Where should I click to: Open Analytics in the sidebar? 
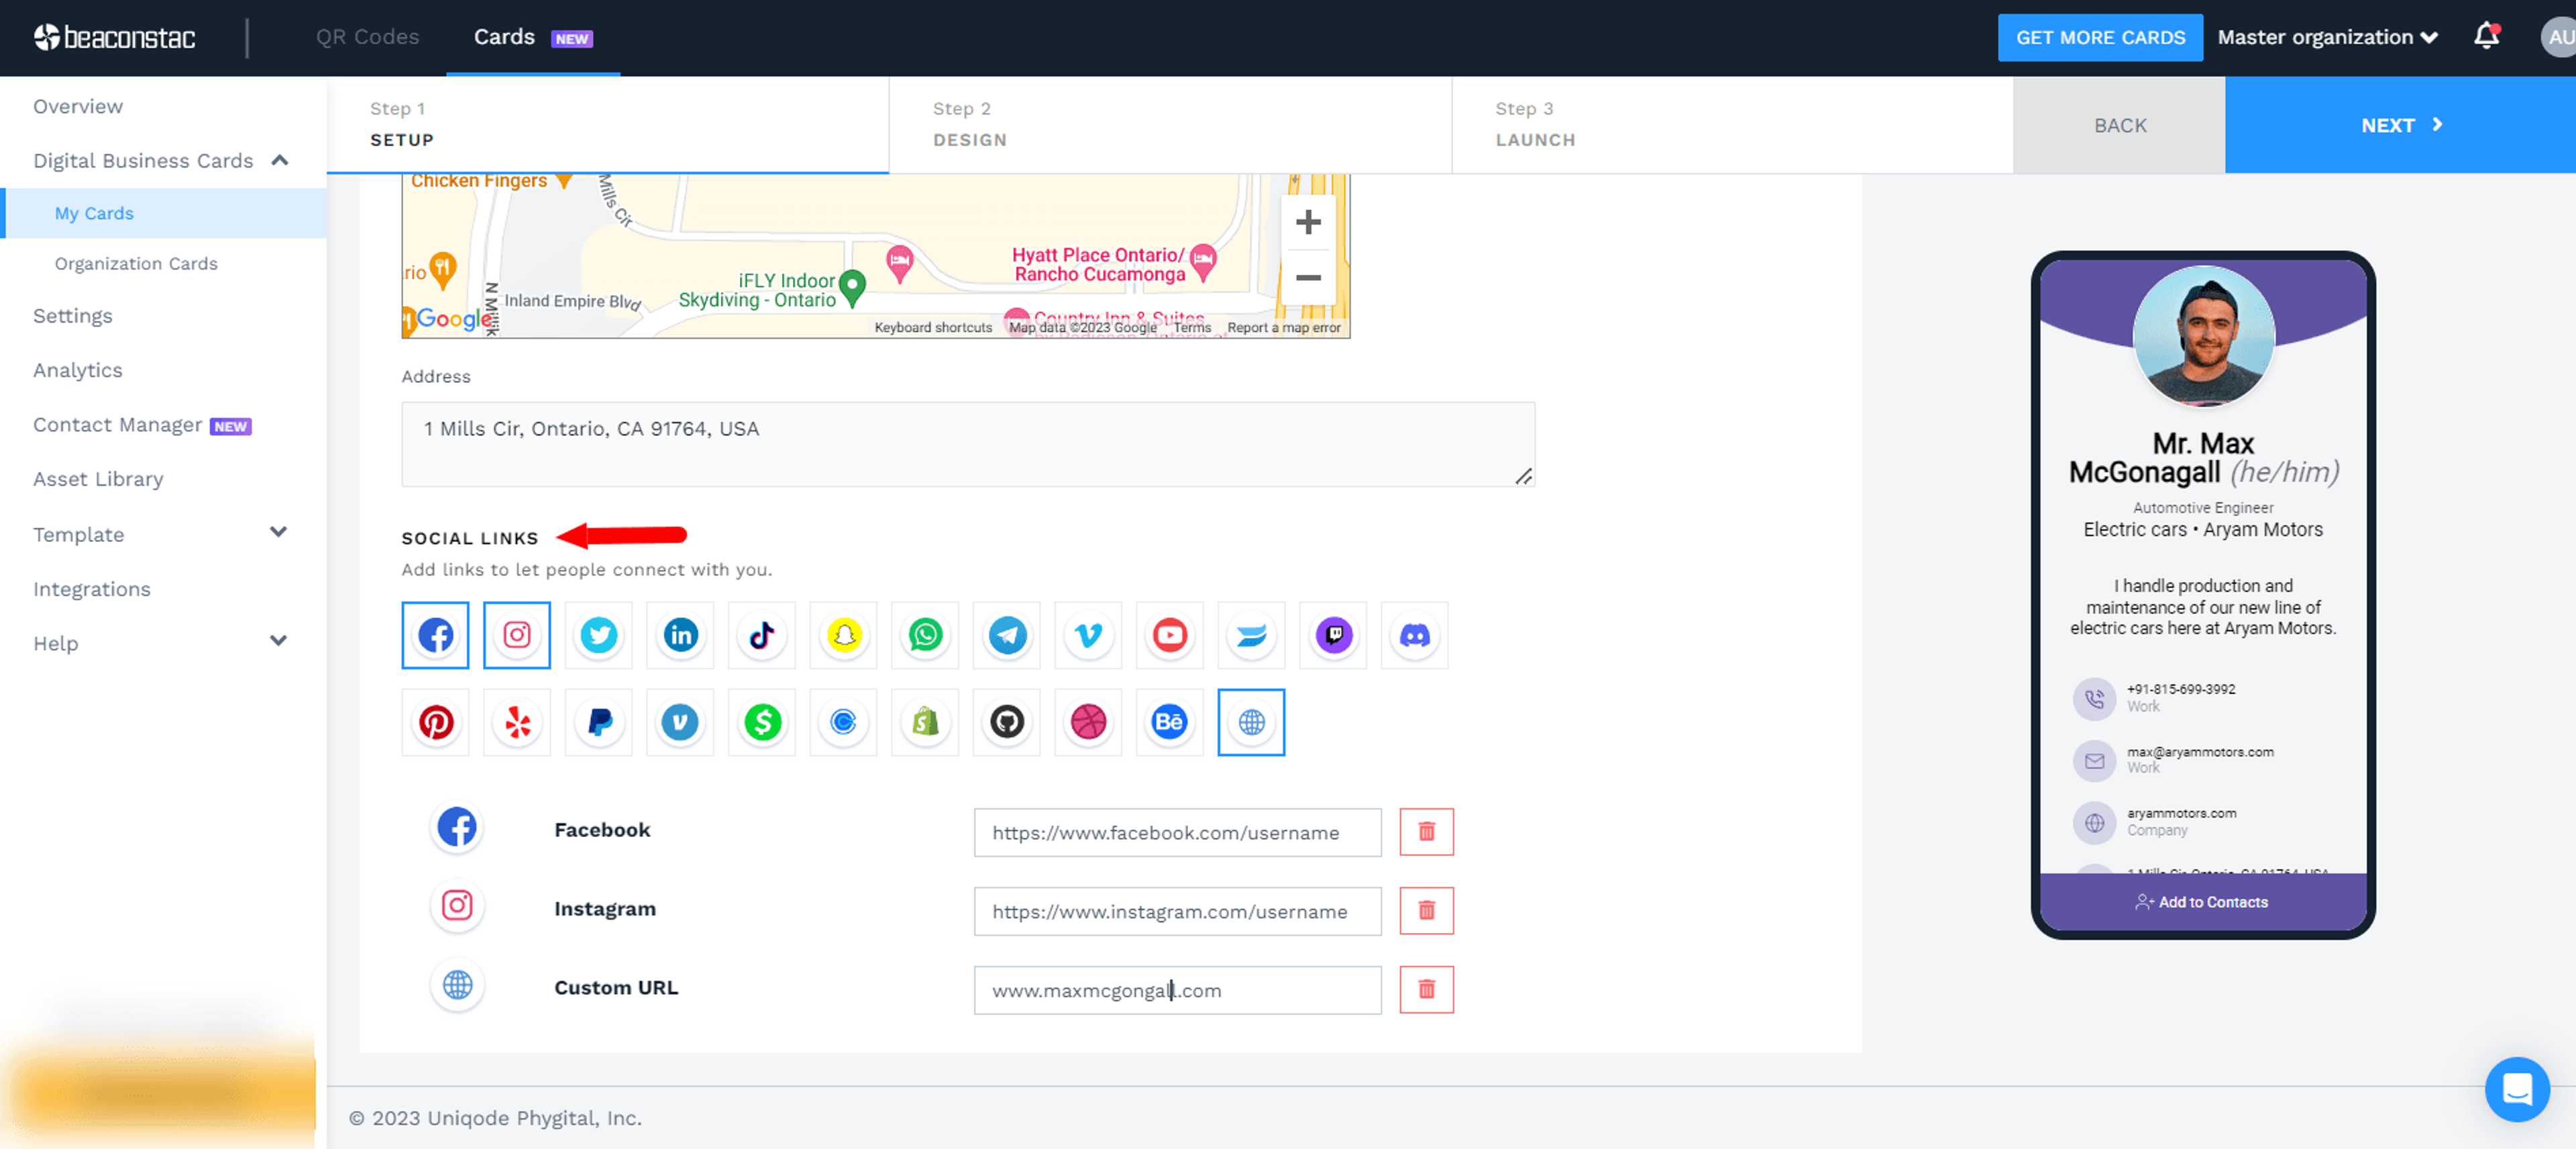click(x=78, y=370)
